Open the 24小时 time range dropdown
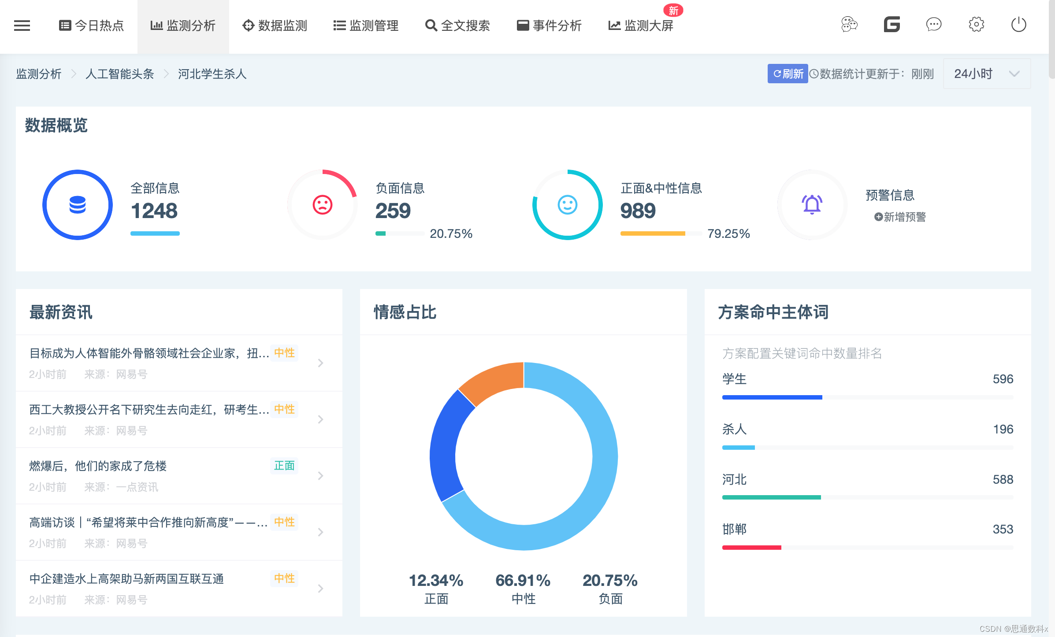This screenshot has height=637, width=1055. click(x=986, y=74)
